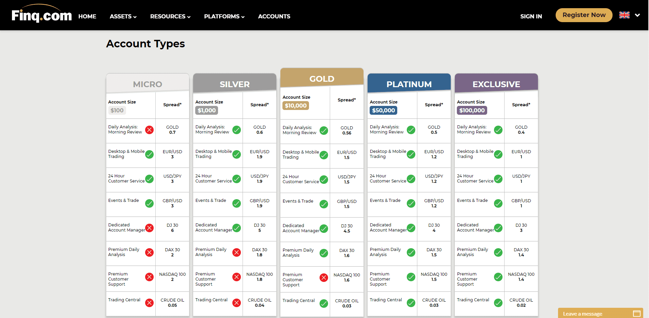Click the Platinum Spread* column header
Viewport: 649px width, 318px height.
pyautogui.click(x=434, y=105)
